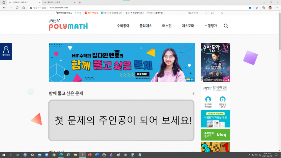Open 정기구독 인증방법 안내 link
The width and height of the screenshot is (281, 158).
pyautogui.click(x=112, y=13)
